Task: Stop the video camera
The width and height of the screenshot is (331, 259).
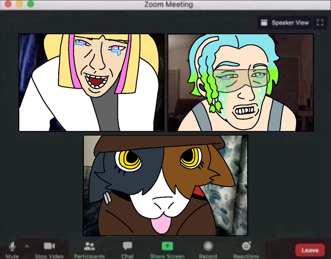Action: [49, 250]
